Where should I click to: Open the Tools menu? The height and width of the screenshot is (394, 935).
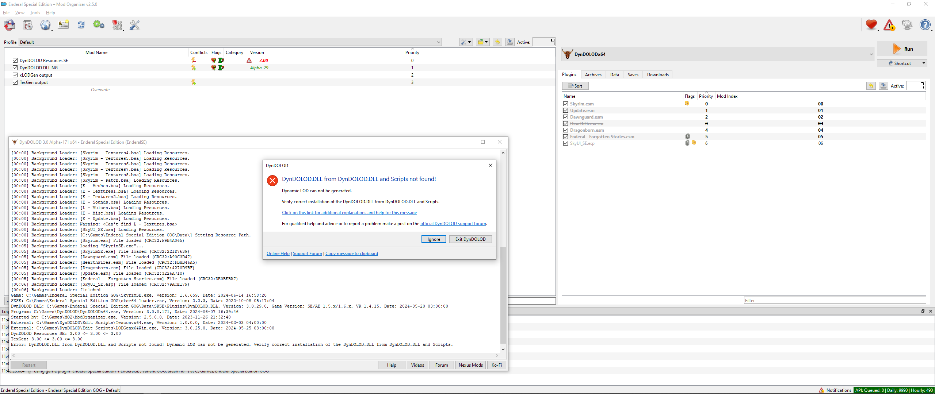[x=35, y=13]
